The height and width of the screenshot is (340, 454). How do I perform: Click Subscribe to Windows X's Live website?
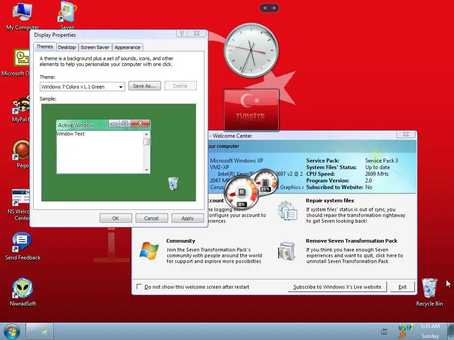click(337, 287)
